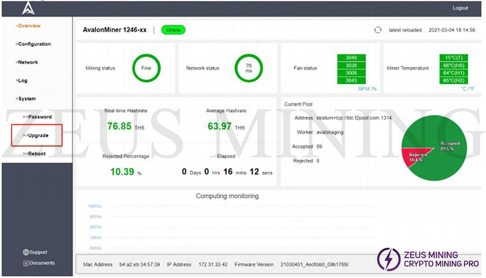Click the Network status 76 ms circle
The height and width of the screenshot is (278, 486).
[248, 68]
